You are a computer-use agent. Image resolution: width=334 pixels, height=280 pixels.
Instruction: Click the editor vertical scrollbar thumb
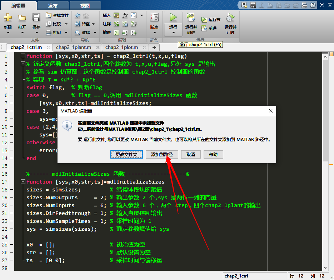coord(325,110)
